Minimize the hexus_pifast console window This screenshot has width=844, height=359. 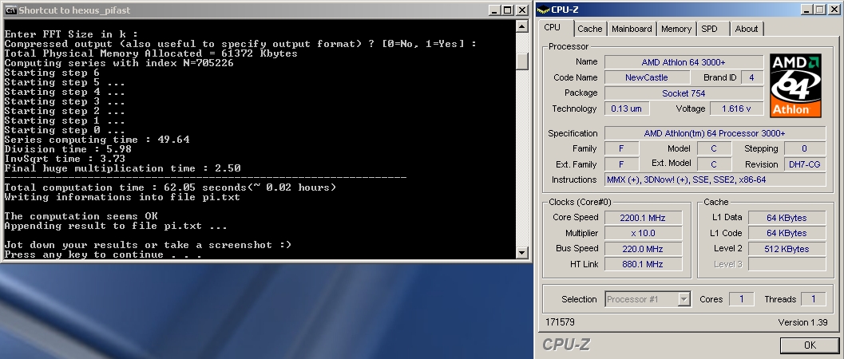click(x=495, y=10)
